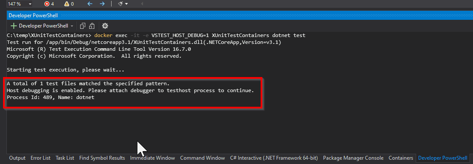This screenshot has height=164, width=473.
Task: Expand the Developer PowerShell shell selector arrow
Action: pos(72,26)
